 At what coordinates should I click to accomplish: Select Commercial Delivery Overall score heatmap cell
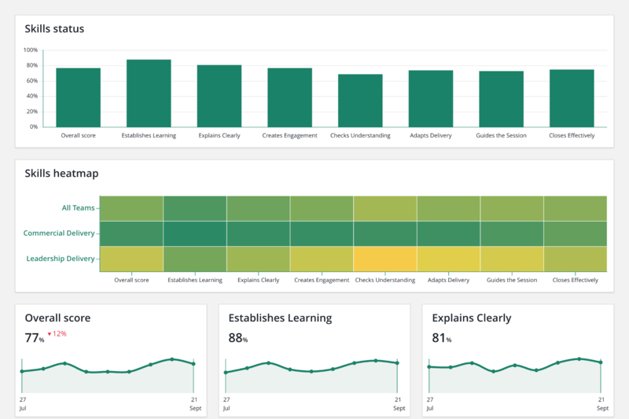131,233
